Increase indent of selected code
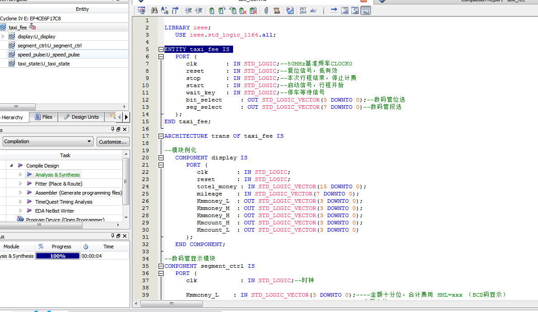The height and width of the screenshot is (312, 538). (188, 11)
